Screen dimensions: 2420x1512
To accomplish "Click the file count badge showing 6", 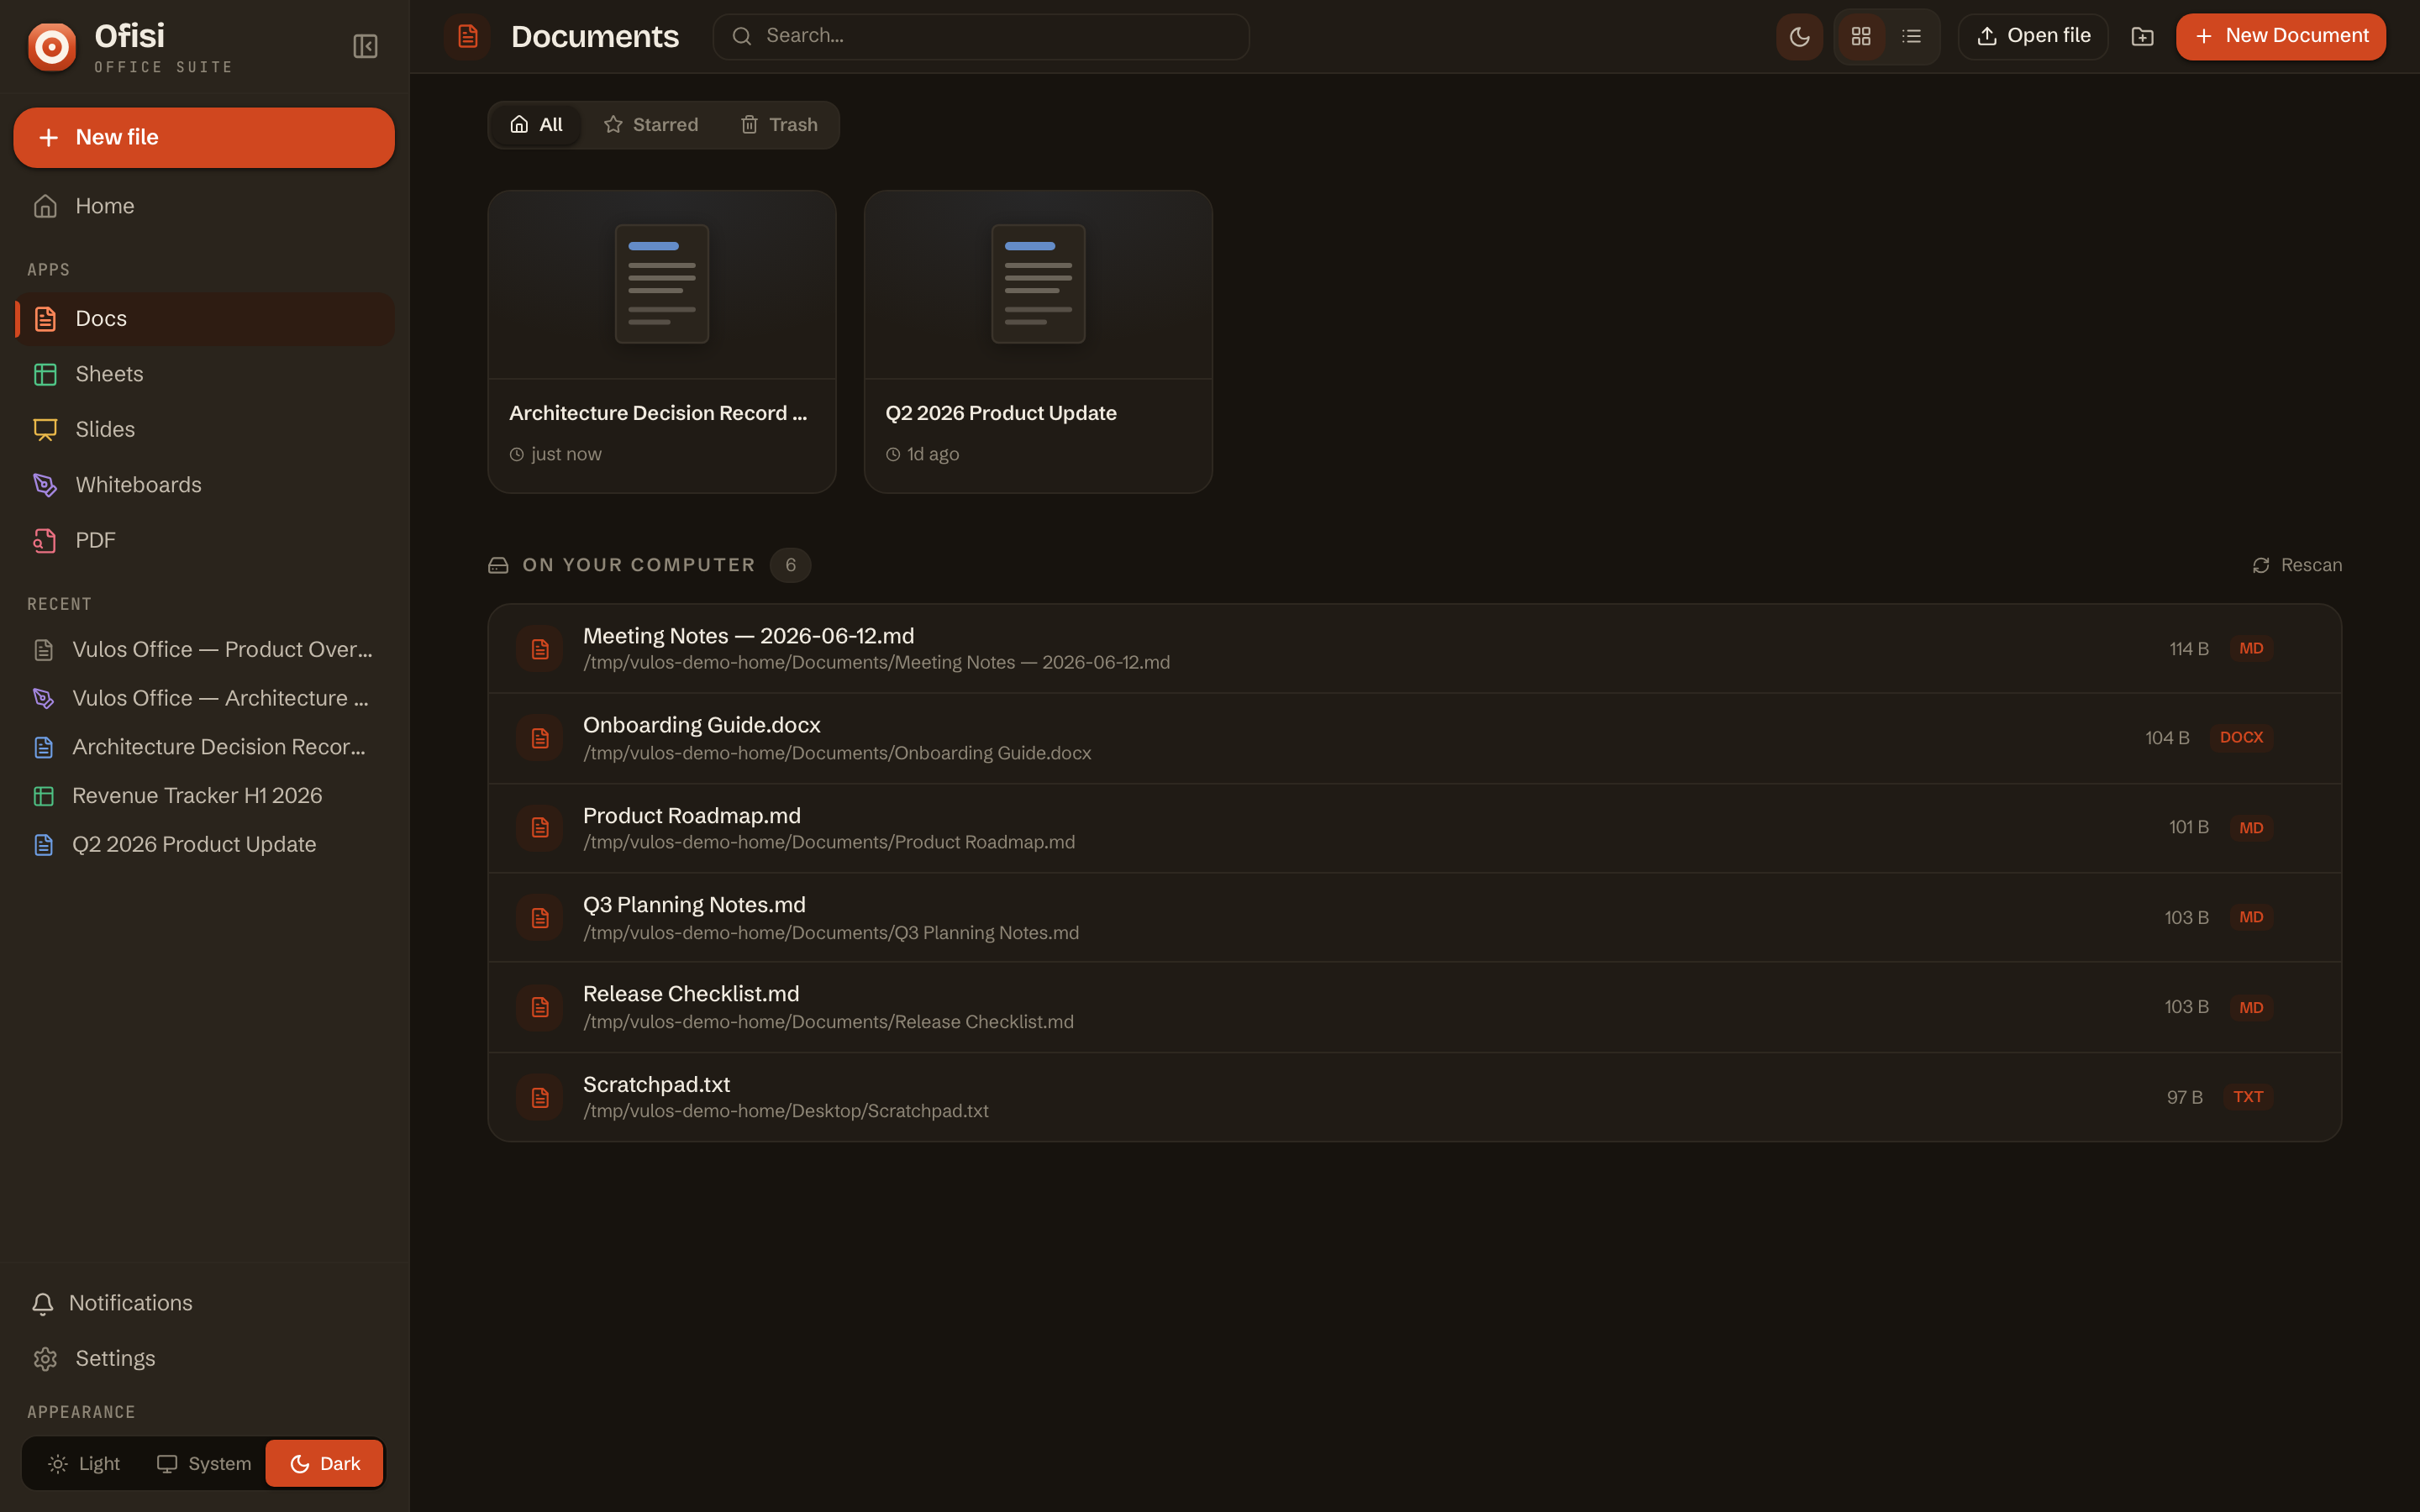I will [x=790, y=566].
